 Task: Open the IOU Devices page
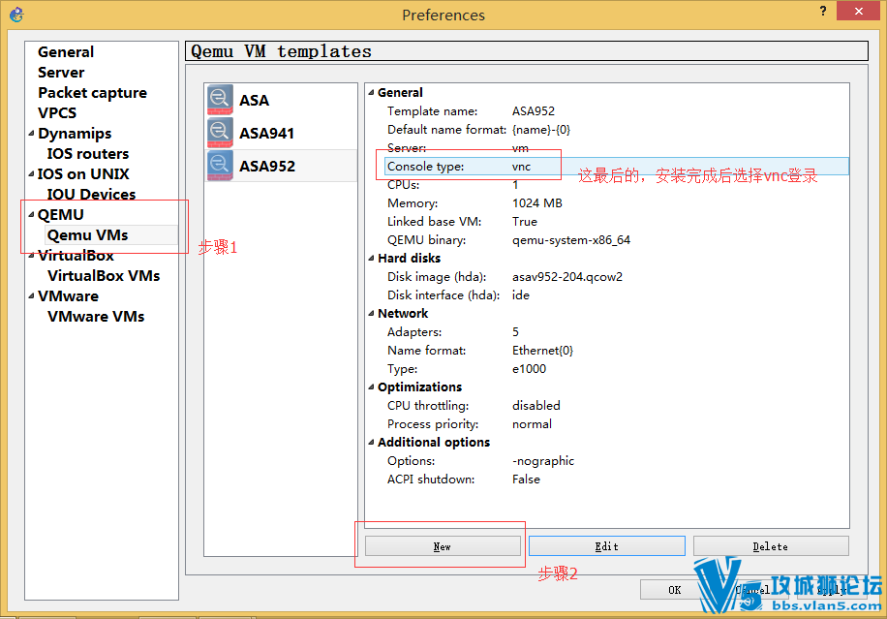(91, 195)
